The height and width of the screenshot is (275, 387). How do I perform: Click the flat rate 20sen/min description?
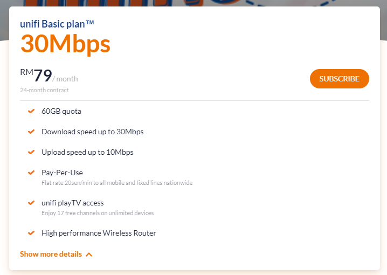tap(117, 183)
